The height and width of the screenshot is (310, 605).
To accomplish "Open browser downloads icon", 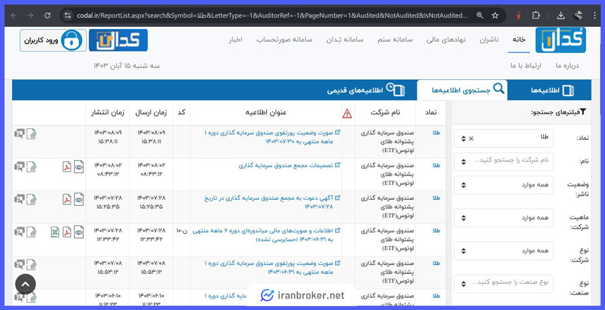I will pyautogui.click(x=561, y=15).
